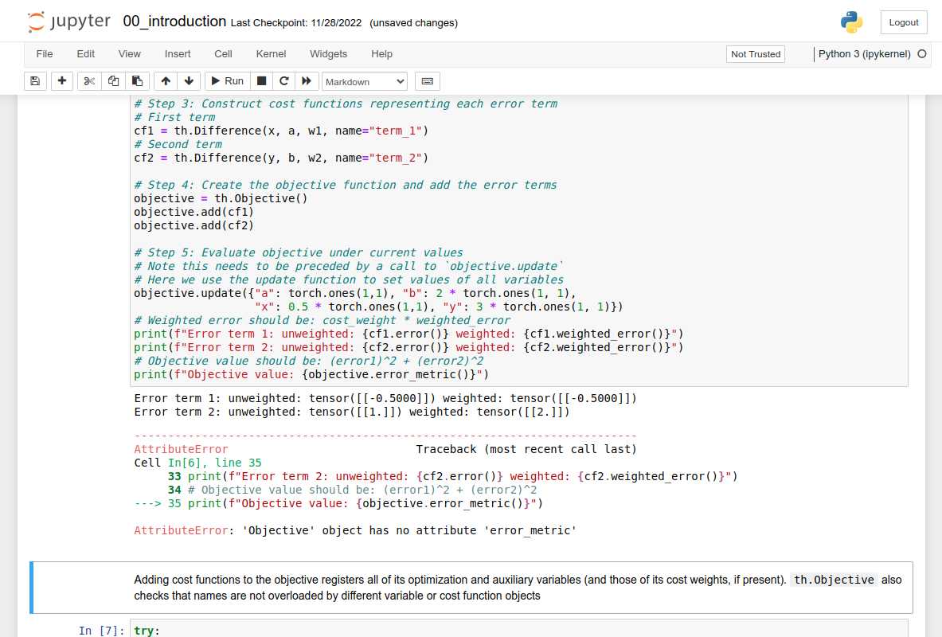Screen dimensions: 942x637
Task: Move the selected cell down
Action: click(x=189, y=80)
